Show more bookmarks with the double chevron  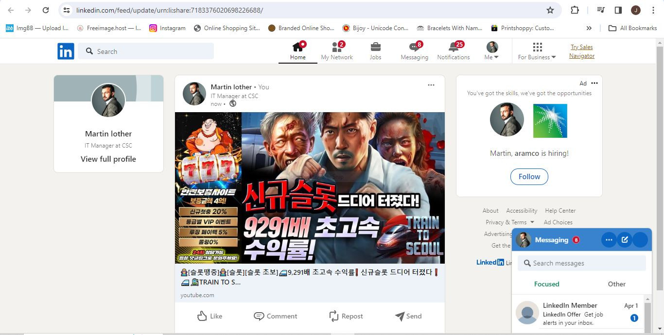[x=589, y=28]
